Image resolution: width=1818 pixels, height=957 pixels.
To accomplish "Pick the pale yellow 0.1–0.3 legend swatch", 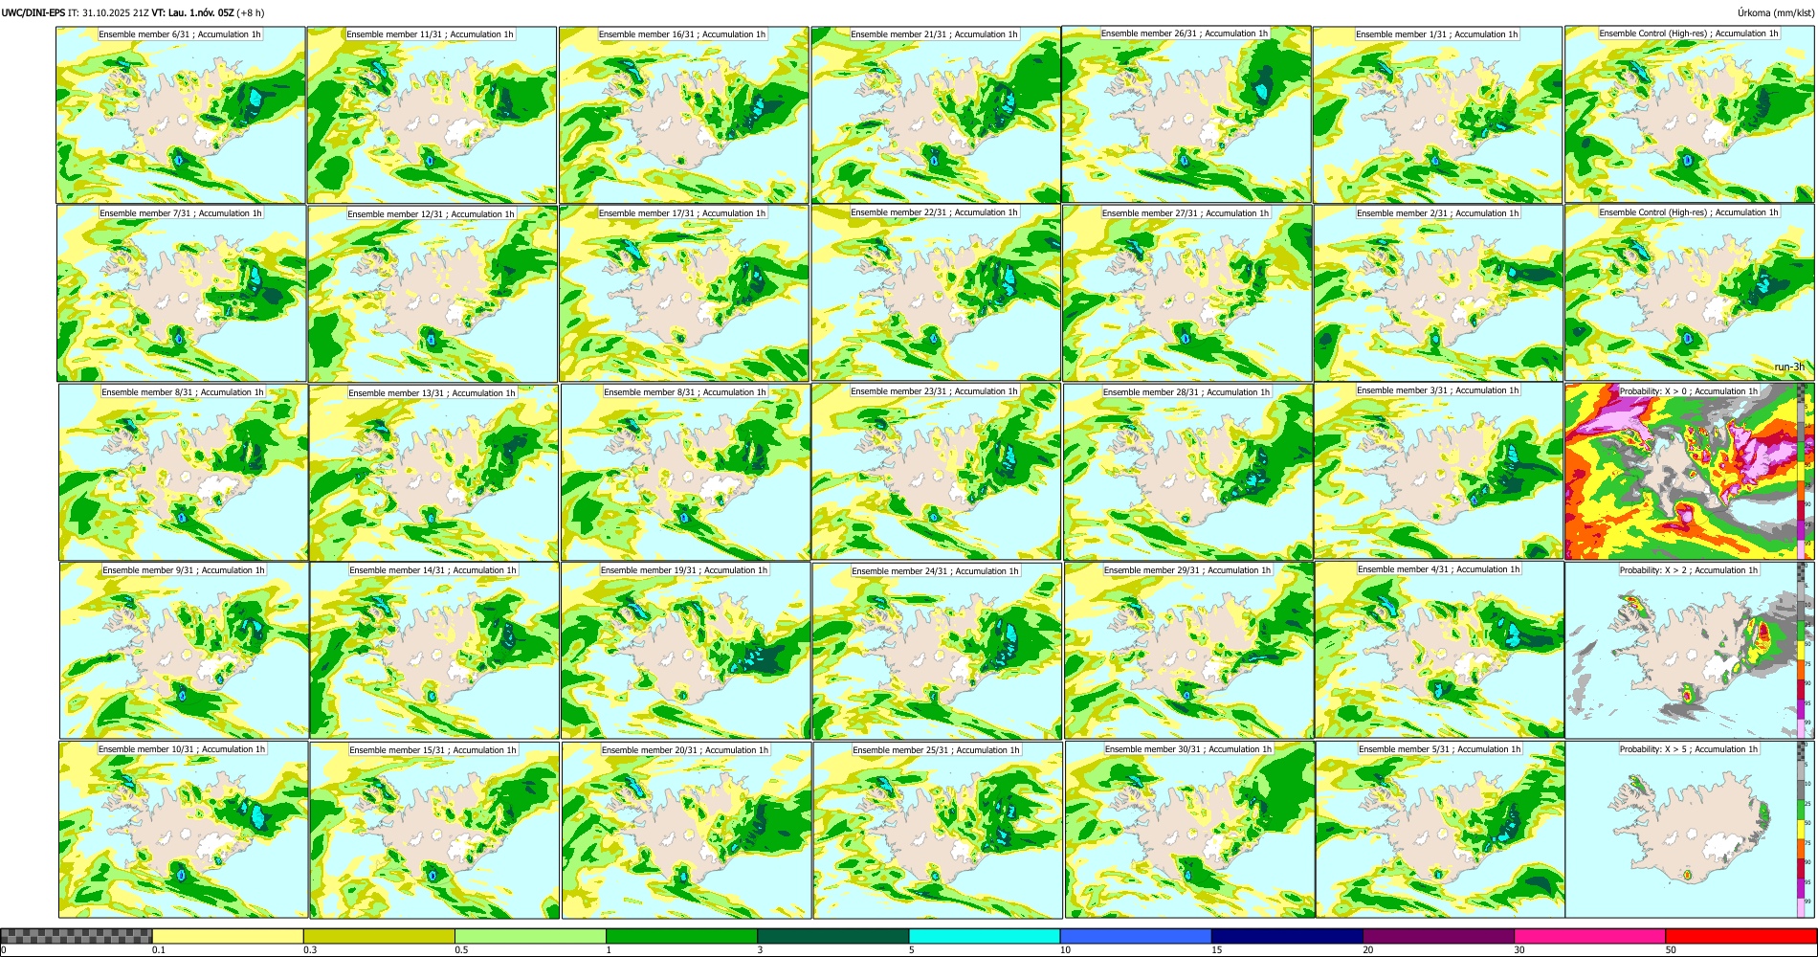I will point(228,936).
